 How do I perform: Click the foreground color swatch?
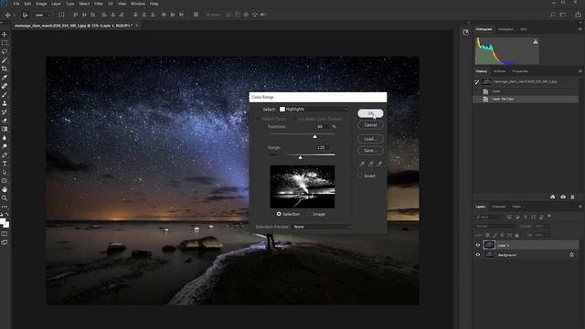click(x=3, y=221)
